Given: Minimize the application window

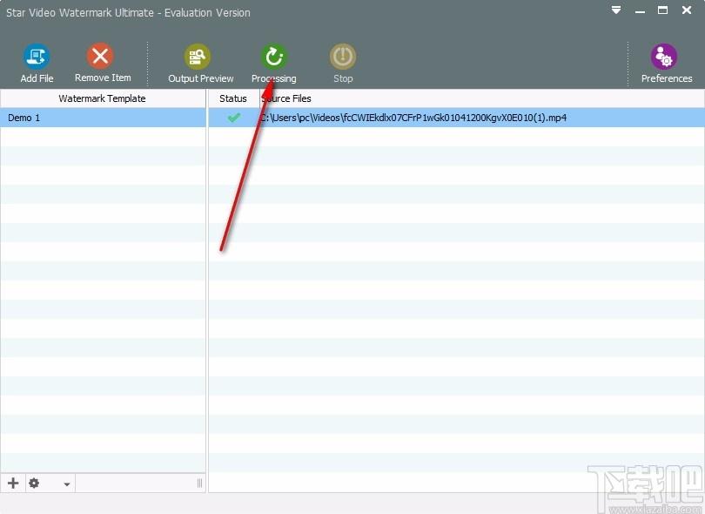Looking at the screenshot, I should pos(640,11).
